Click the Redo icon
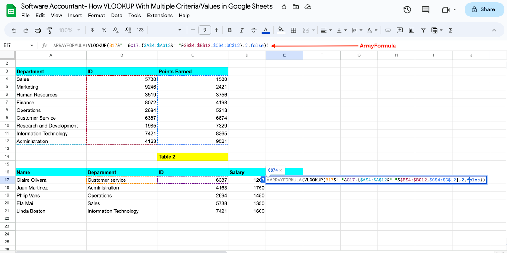Screen dimensions: 507x253 tap(26, 30)
